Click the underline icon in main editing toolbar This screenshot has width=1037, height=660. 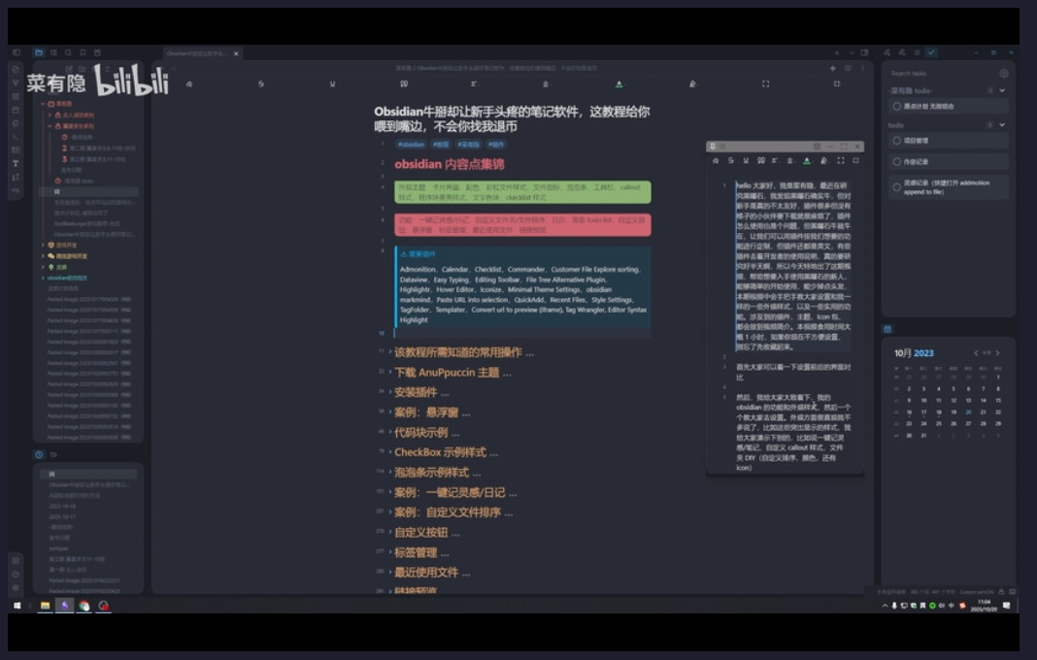[332, 84]
